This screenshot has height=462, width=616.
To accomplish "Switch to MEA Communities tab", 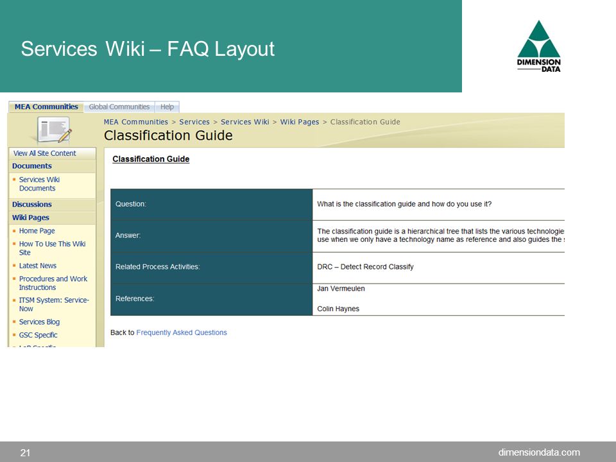I will click(x=46, y=107).
